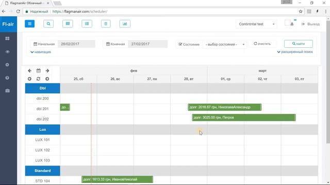Select room dbl 201 row
The height and width of the screenshot is (185, 330).
tap(42, 109)
